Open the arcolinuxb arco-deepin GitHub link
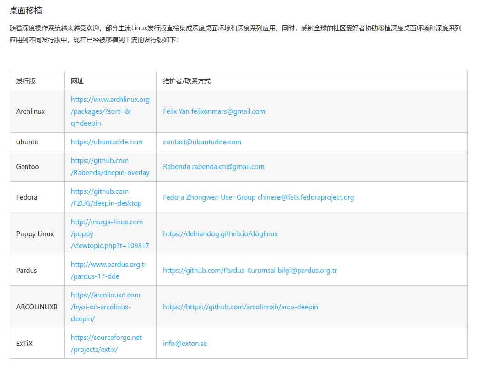This screenshot has width=477, height=366. click(x=240, y=307)
